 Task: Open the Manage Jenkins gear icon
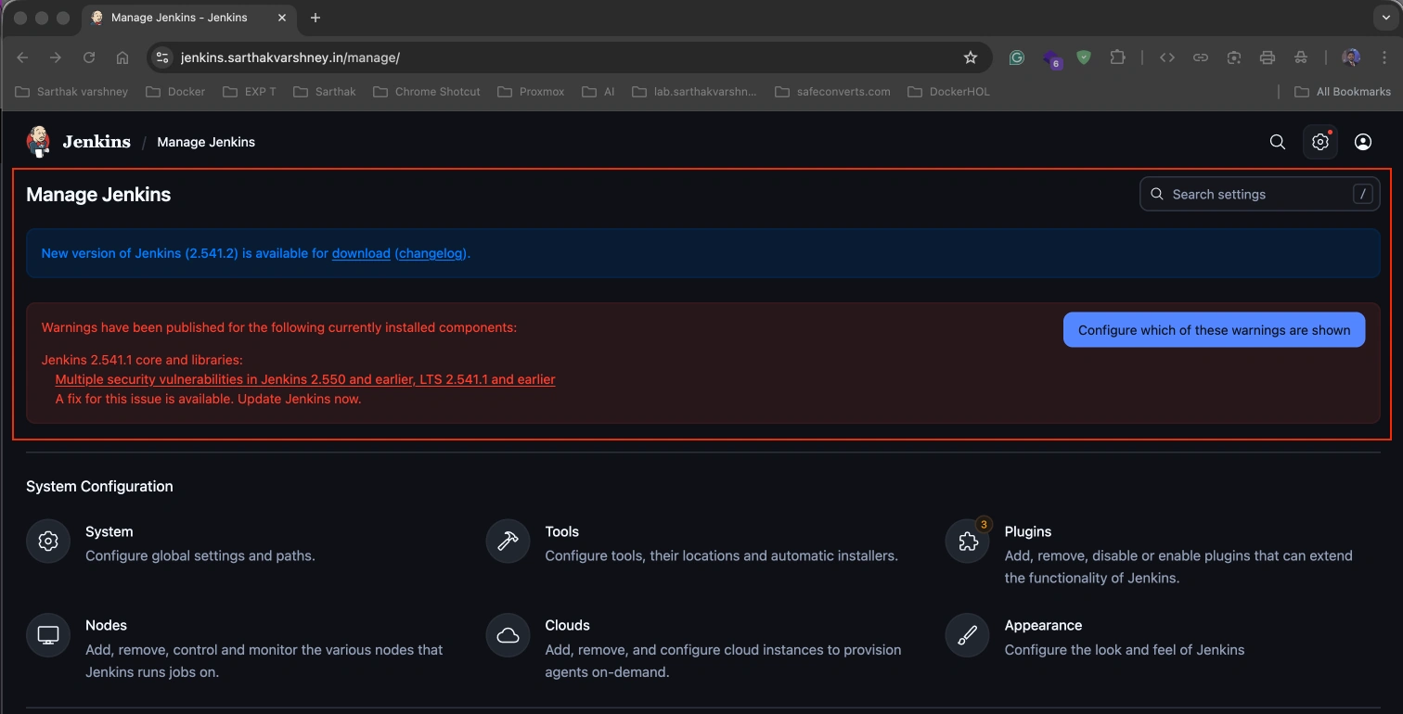(x=1320, y=142)
